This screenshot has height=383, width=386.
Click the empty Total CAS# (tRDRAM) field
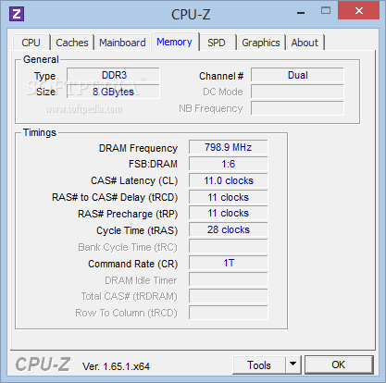(x=229, y=296)
